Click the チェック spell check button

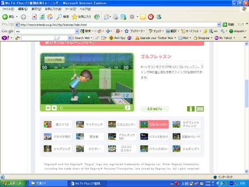point(155,31)
